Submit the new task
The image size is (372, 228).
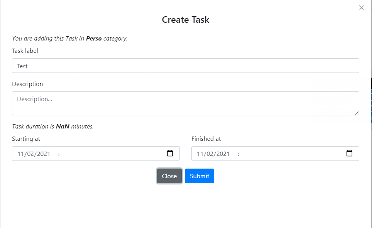(199, 176)
